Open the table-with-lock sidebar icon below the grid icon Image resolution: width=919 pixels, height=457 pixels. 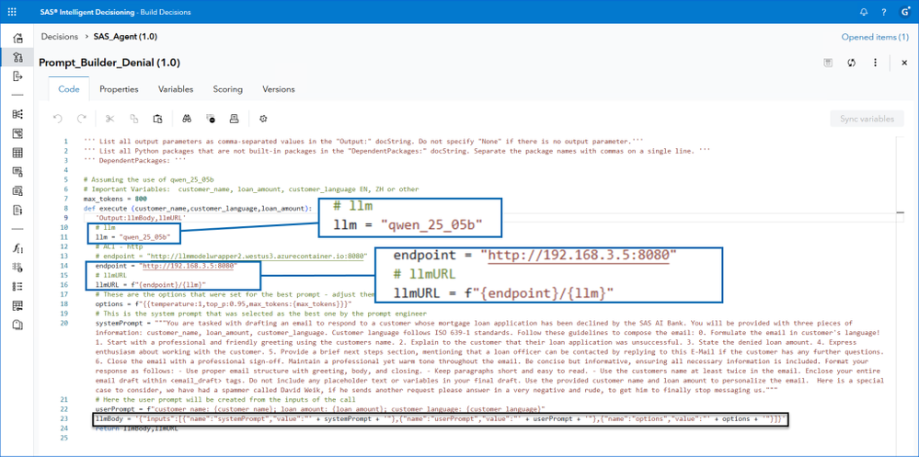(x=17, y=171)
